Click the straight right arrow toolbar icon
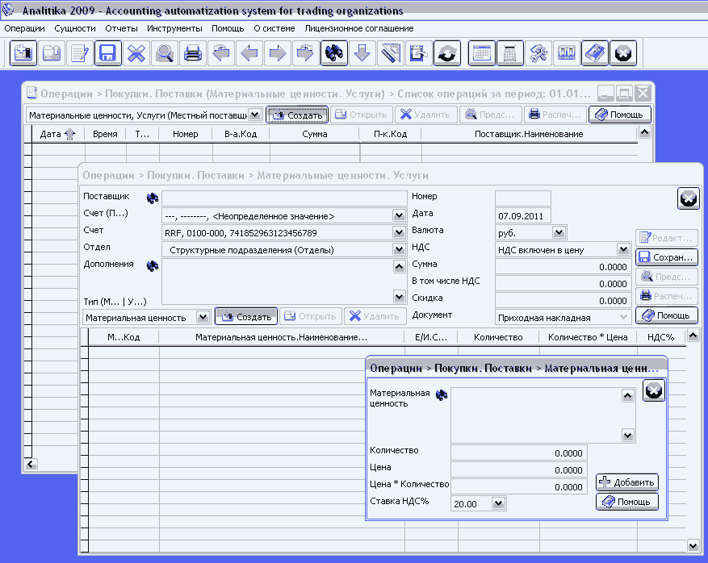 pos(277,53)
